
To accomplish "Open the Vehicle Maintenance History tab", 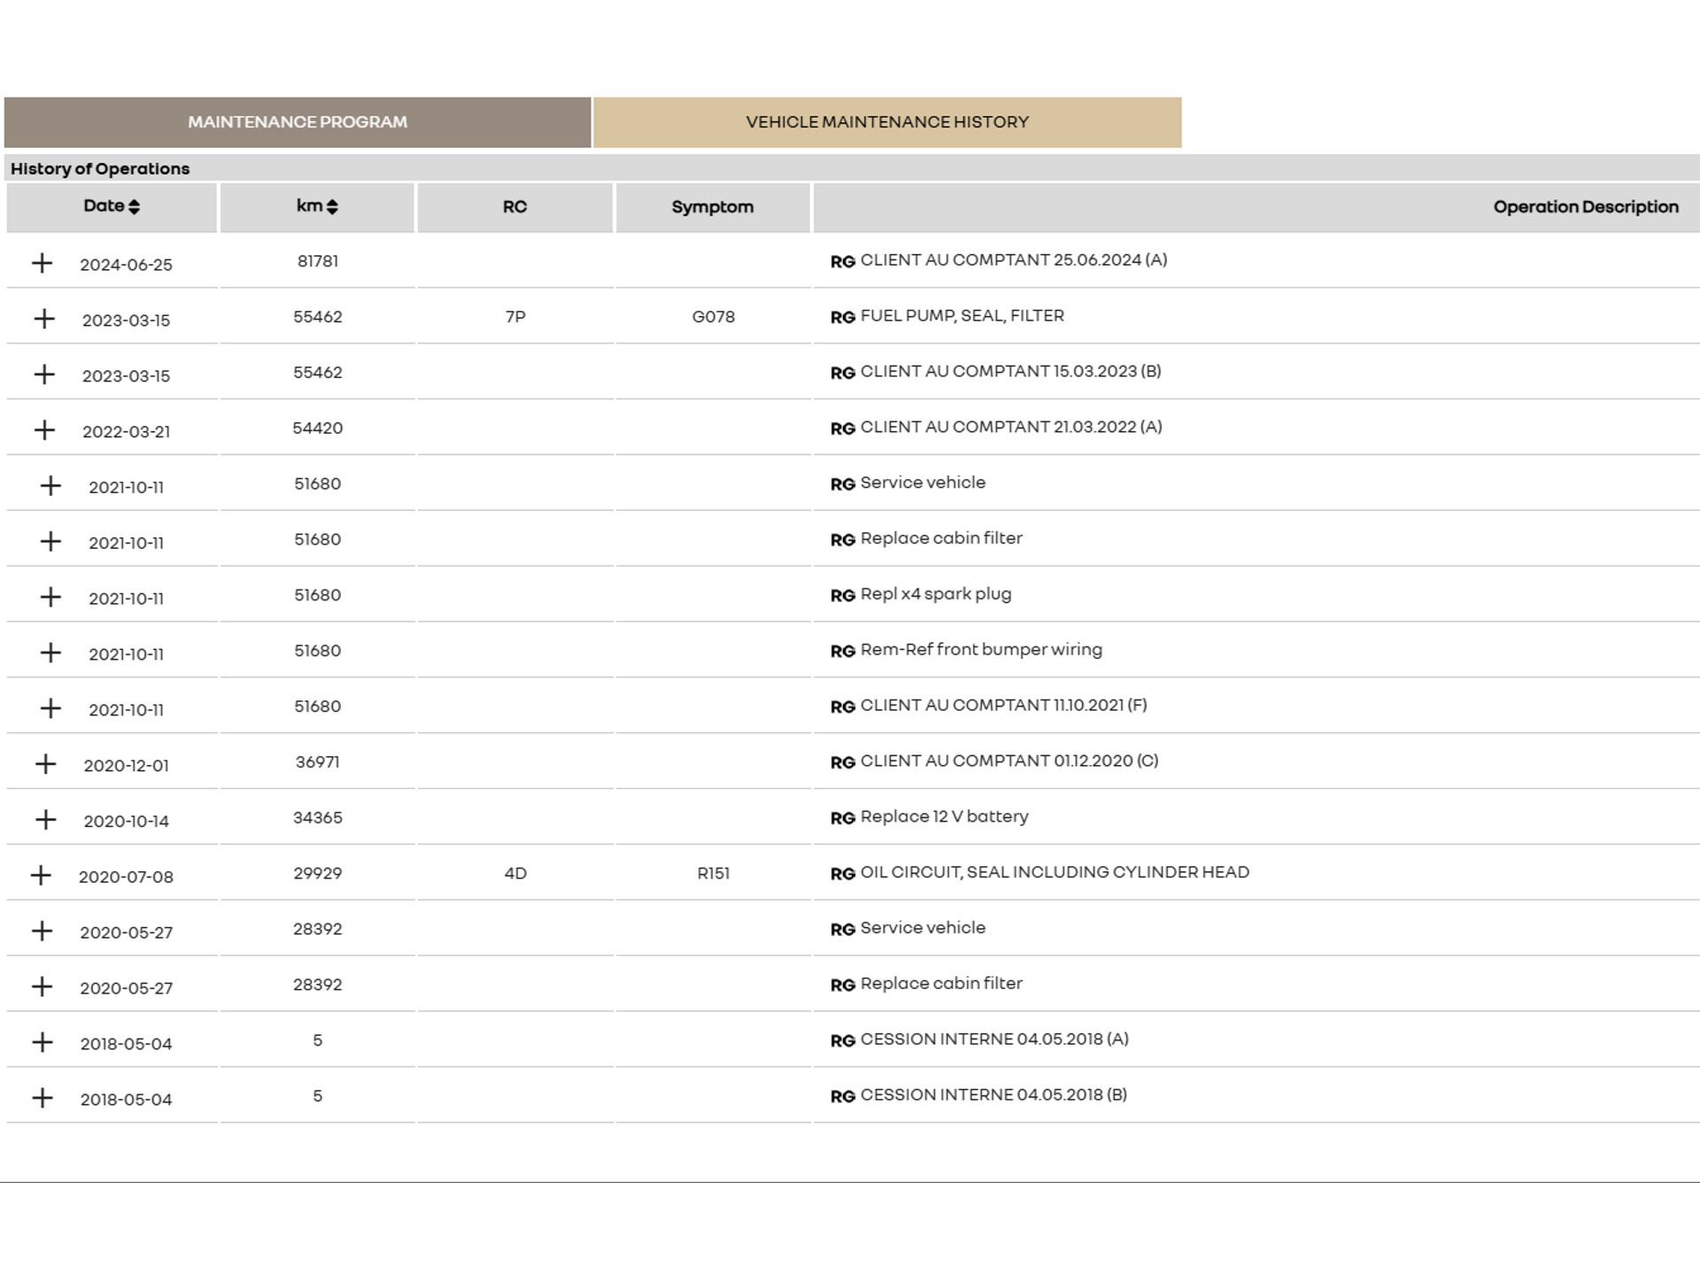I will [887, 122].
